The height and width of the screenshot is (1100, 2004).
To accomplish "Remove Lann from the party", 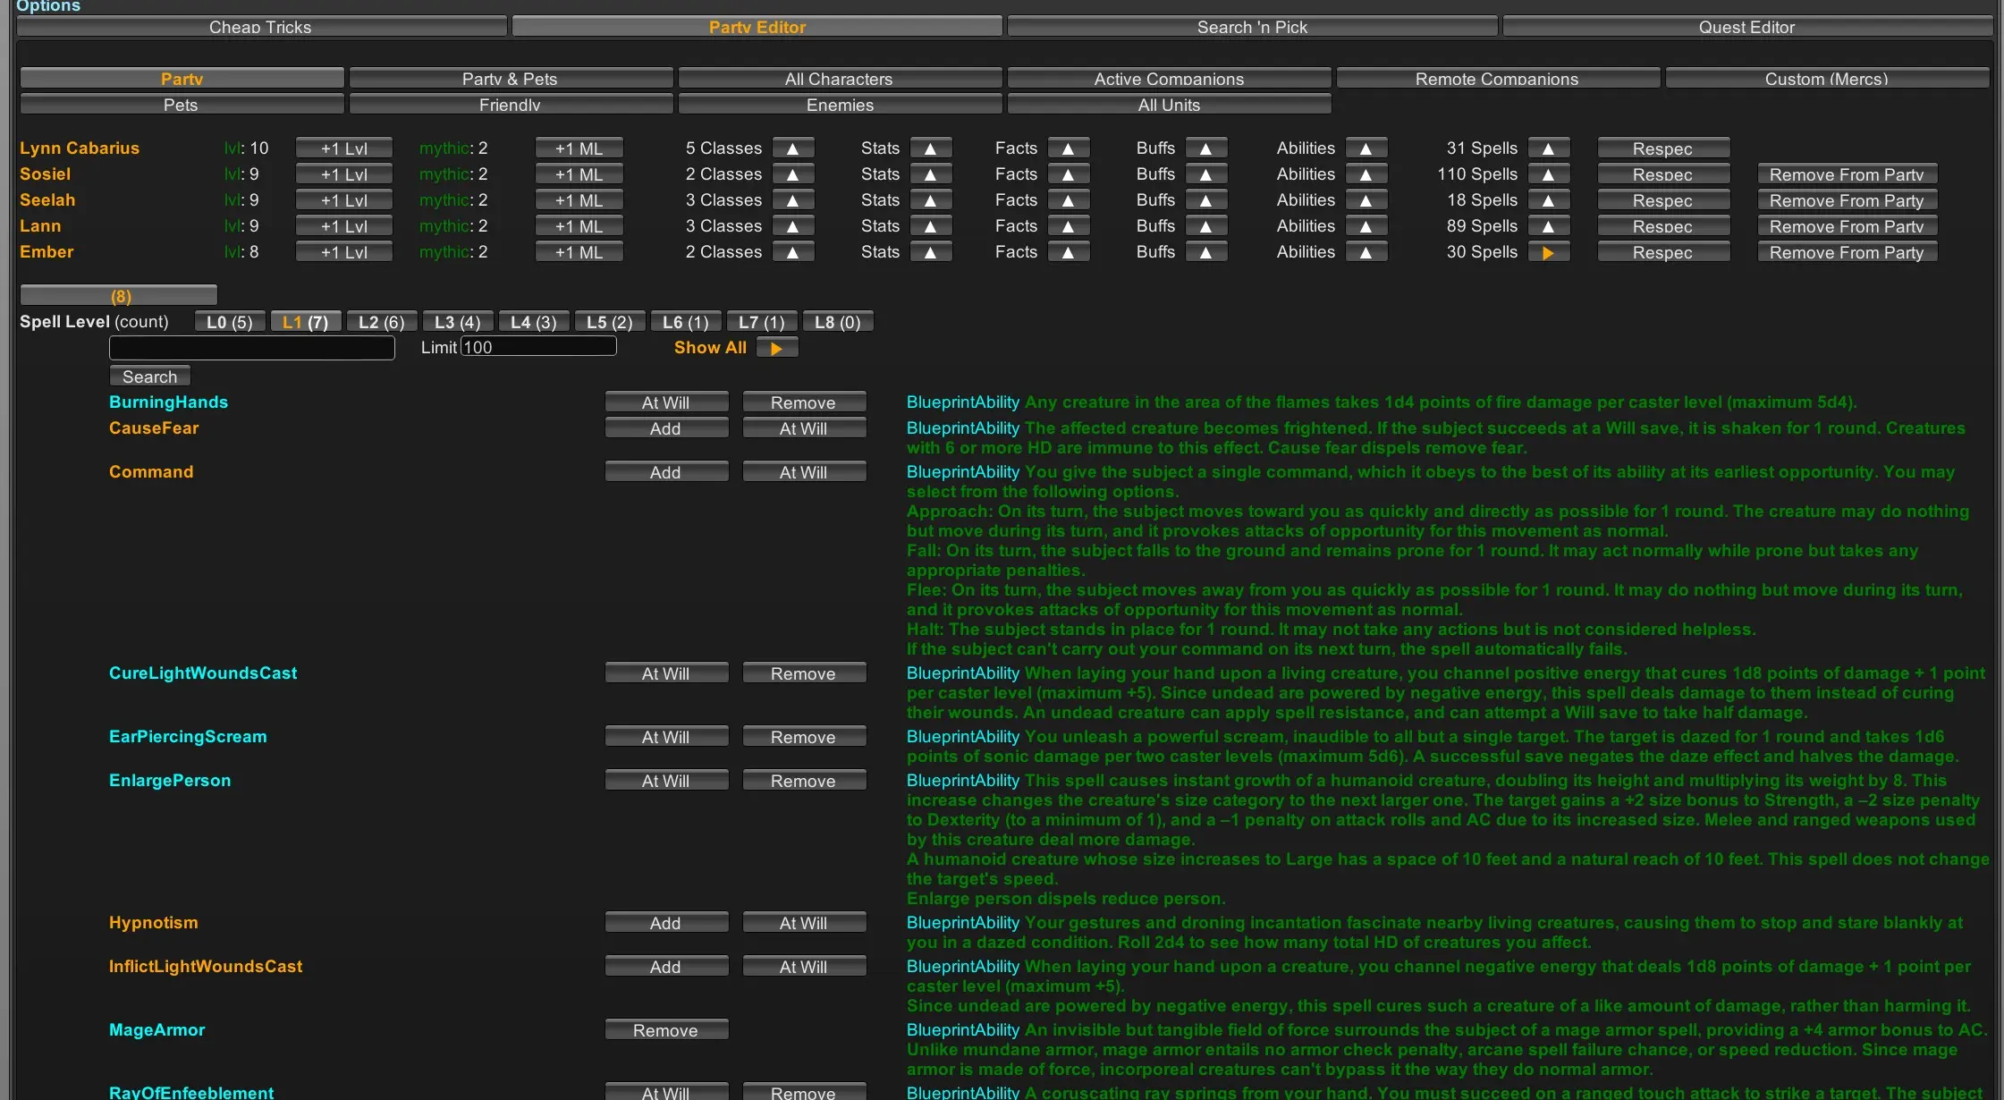I will pyautogui.click(x=1846, y=227).
